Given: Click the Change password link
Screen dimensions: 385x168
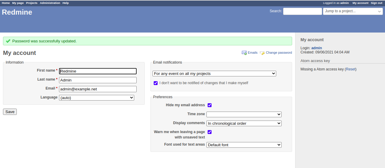Looking at the screenshot, I should click(x=279, y=53).
